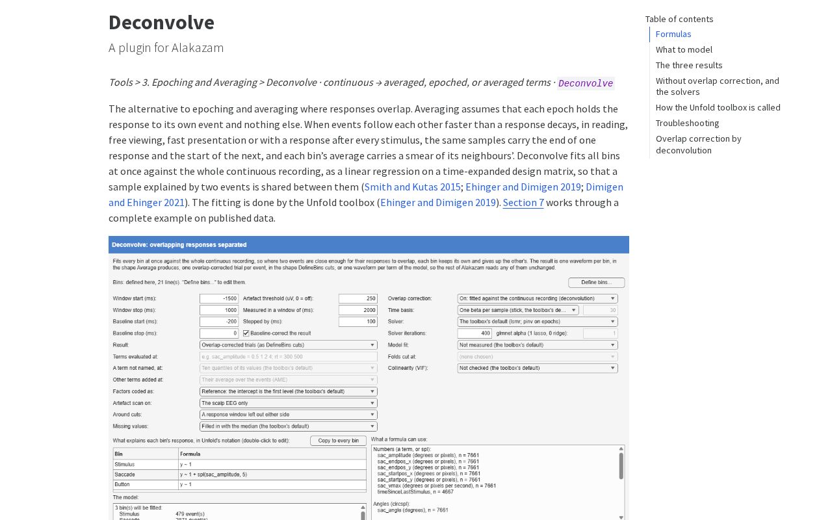
Task: Open the Collinearity (VIF) dropdown
Action: point(538,368)
